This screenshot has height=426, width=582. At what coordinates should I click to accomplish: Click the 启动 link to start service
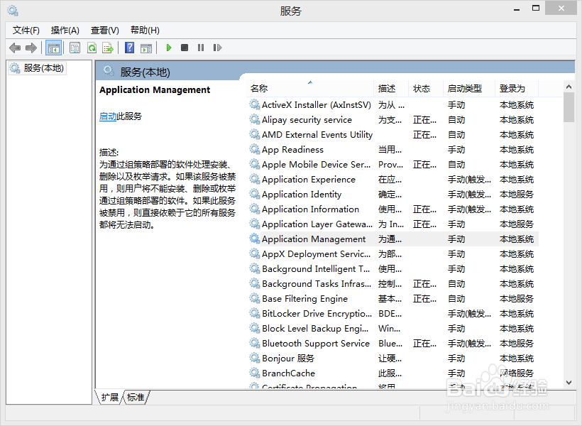pyautogui.click(x=108, y=116)
